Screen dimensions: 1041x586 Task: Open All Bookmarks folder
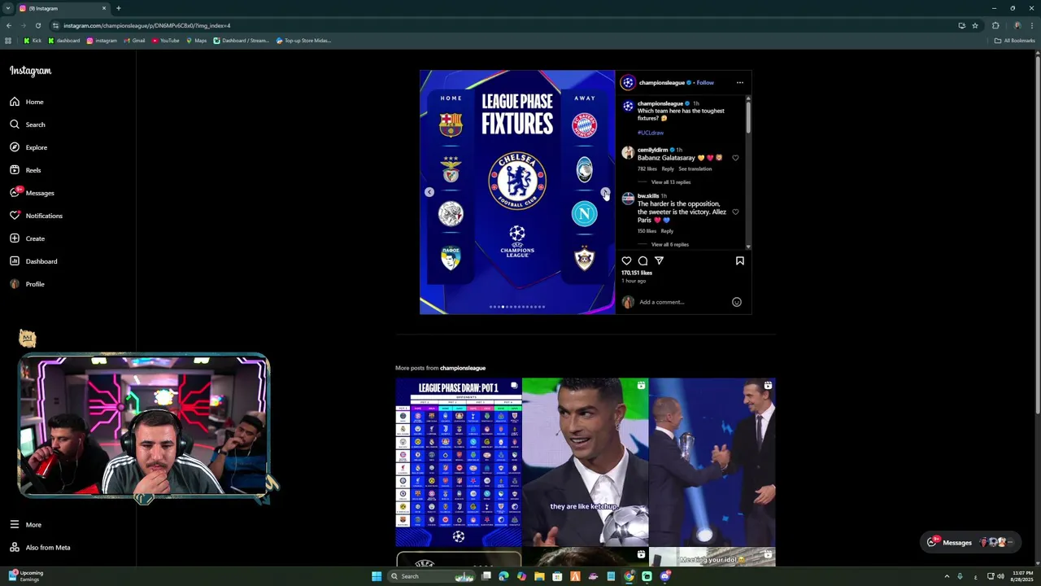point(1015,41)
